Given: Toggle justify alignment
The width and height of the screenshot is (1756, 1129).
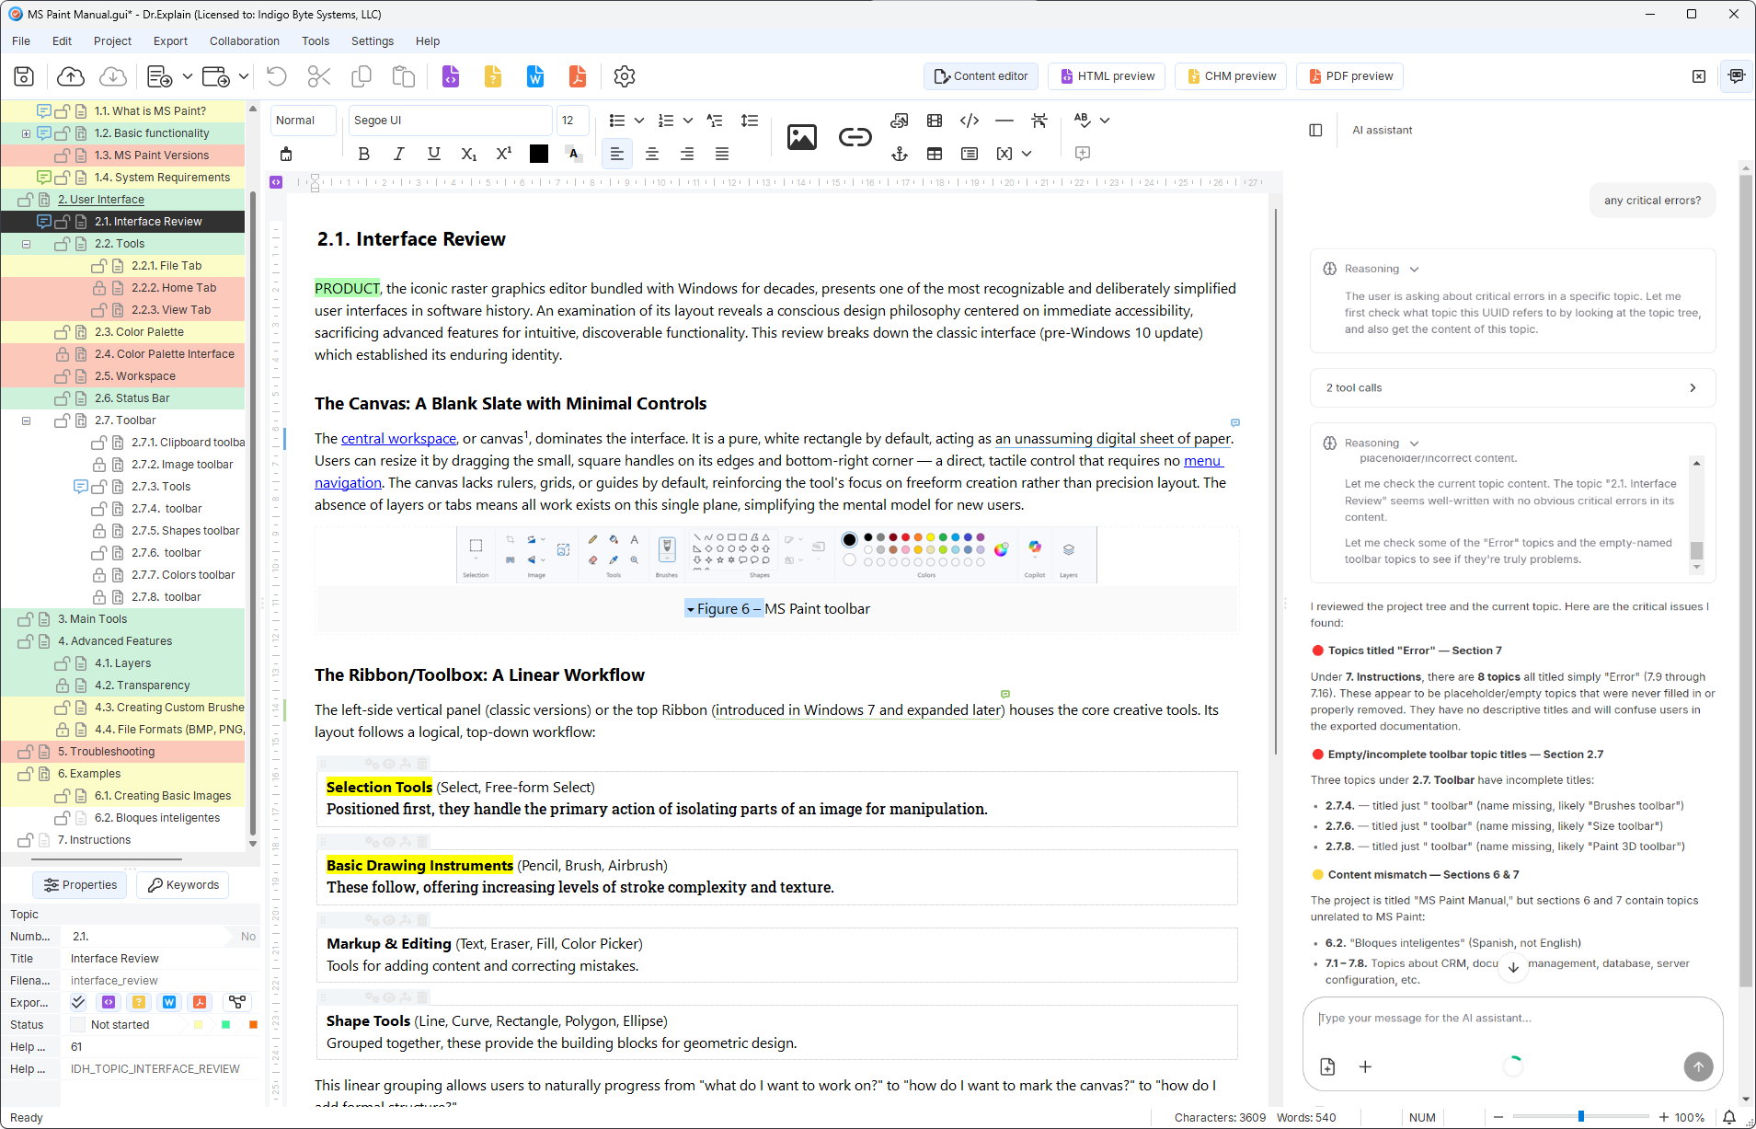Looking at the screenshot, I should (x=722, y=154).
